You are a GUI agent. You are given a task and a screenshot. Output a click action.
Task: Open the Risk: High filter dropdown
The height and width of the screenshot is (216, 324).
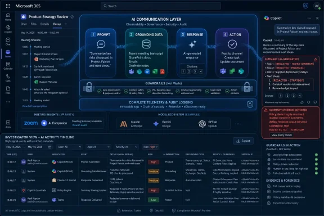click(150, 147)
